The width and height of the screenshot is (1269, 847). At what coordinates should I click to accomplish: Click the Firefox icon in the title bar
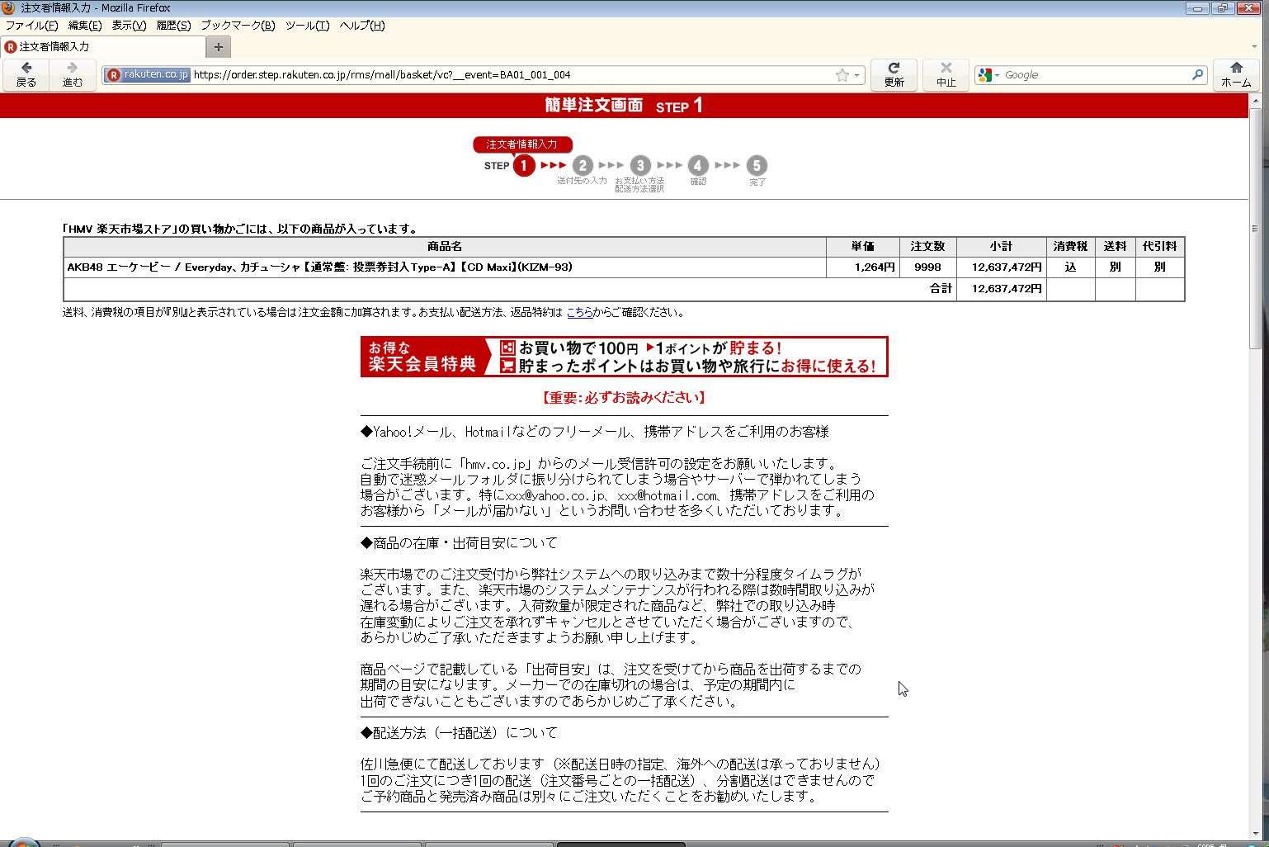[x=9, y=8]
